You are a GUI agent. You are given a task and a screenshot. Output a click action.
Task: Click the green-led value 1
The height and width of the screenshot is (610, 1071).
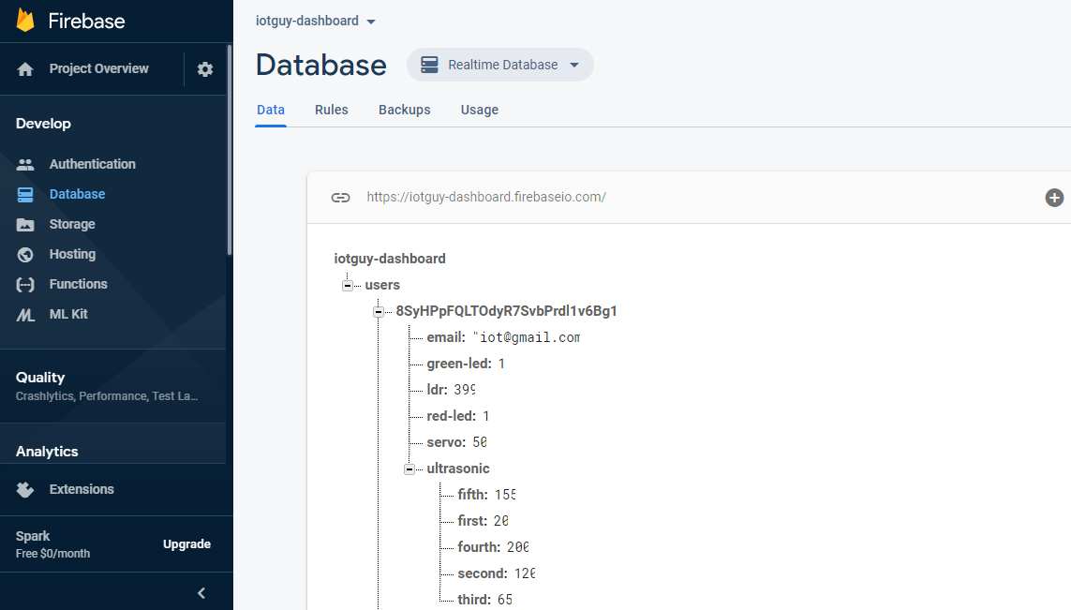click(x=501, y=365)
